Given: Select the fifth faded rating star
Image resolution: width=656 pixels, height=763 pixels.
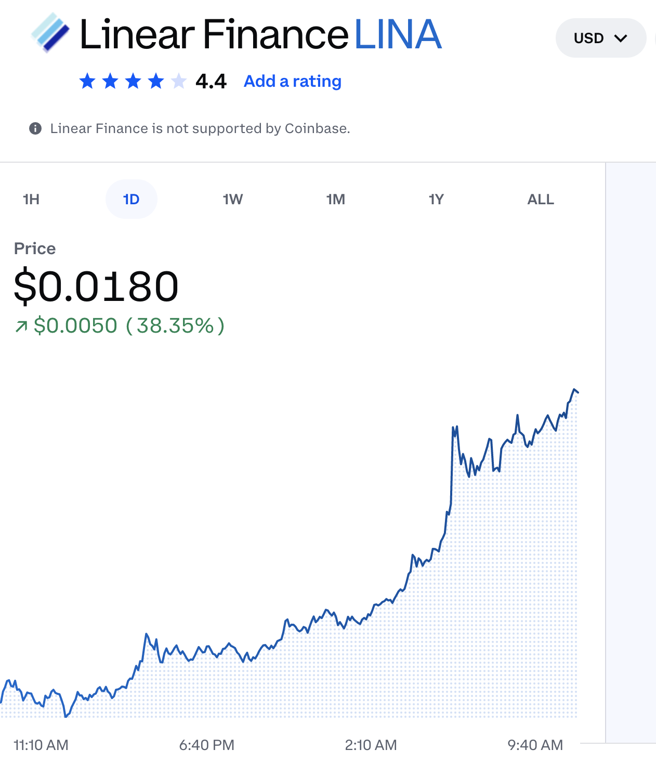Looking at the screenshot, I should [179, 81].
